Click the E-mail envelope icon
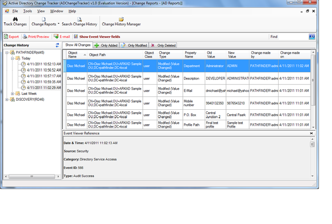This screenshot has width=332, height=224. pos(56,36)
